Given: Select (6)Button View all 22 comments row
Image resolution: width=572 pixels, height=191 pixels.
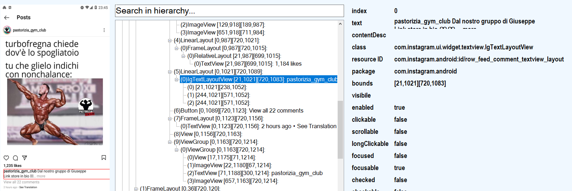Looking at the screenshot, I should pos(239,111).
